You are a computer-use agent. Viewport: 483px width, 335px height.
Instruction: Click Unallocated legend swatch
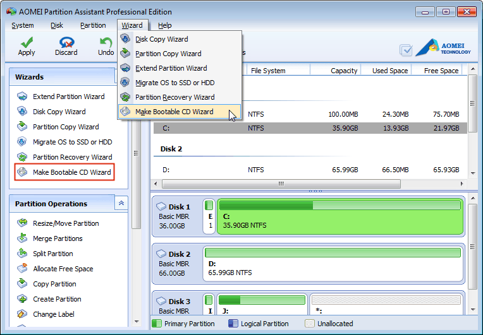(310, 323)
